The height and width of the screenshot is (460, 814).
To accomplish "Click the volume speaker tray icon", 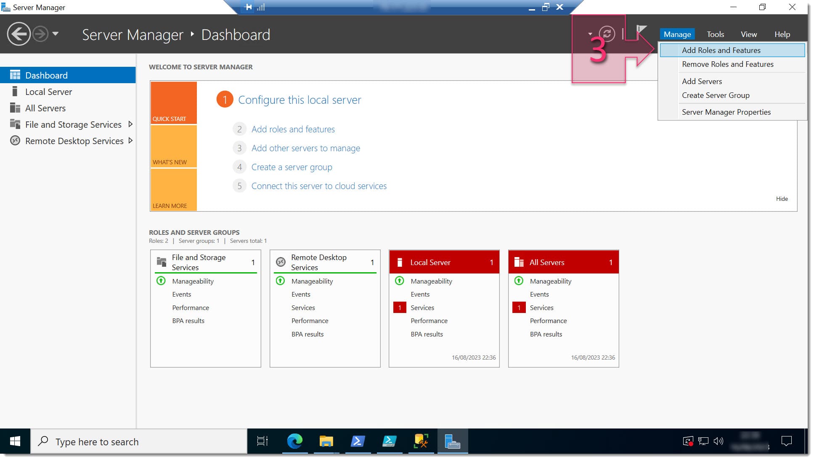I will 718,441.
